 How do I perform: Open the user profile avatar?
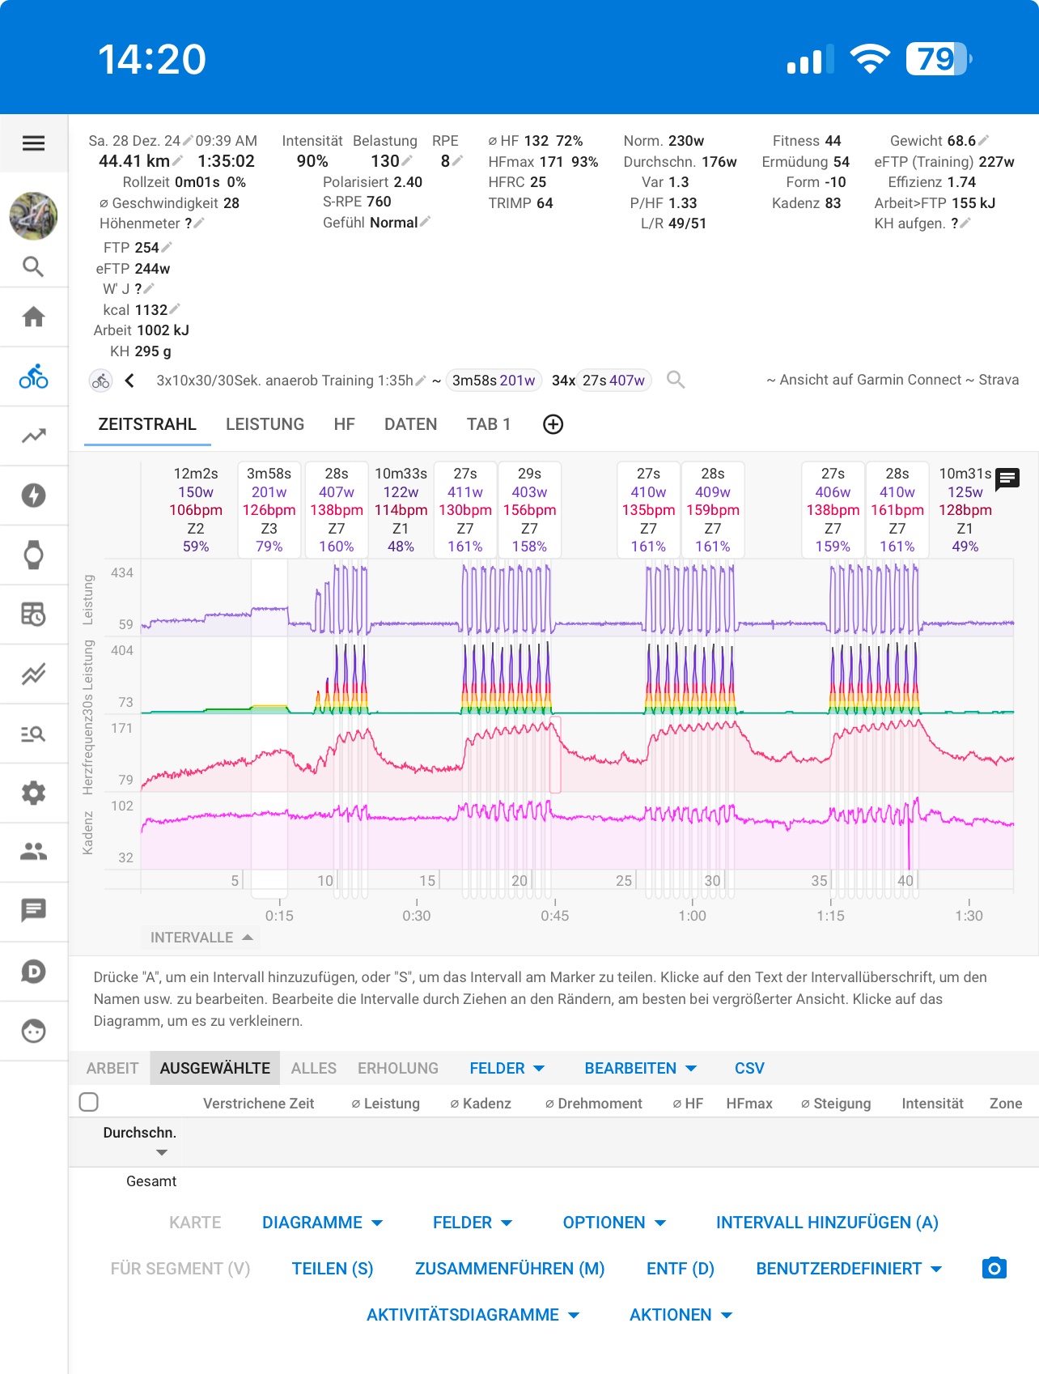(33, 215)
